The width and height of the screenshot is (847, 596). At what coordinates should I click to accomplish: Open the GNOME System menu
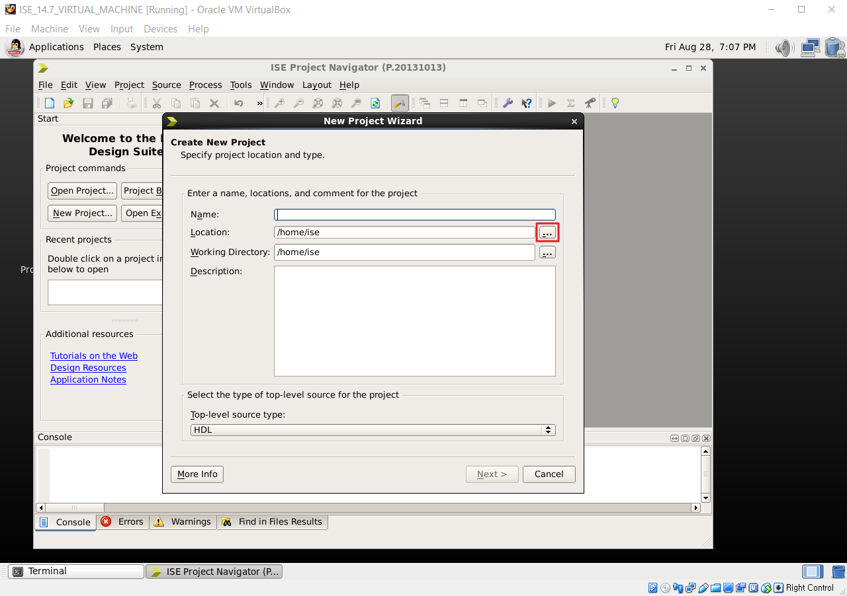pyautogui.click(x=147, y=47)
